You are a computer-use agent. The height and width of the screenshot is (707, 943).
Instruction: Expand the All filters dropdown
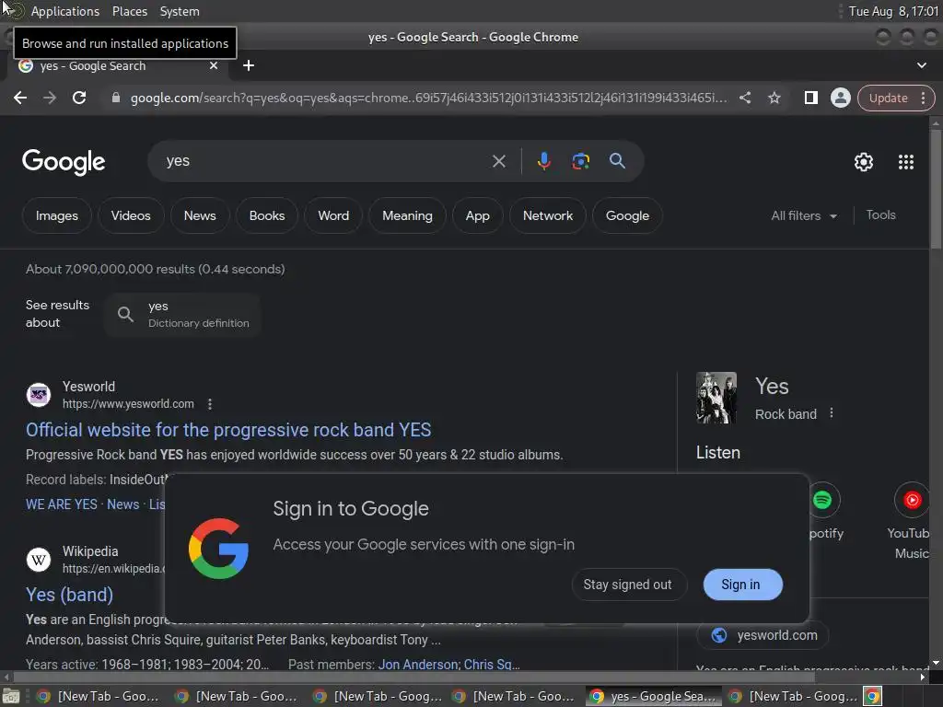pyautogui.click(x=803, y=215)
